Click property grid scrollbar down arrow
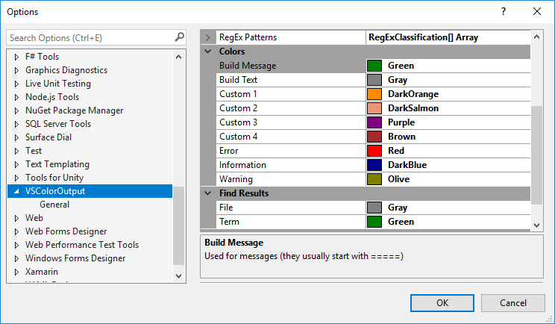Screen dimensions: 555x324 tap(537, 224)
